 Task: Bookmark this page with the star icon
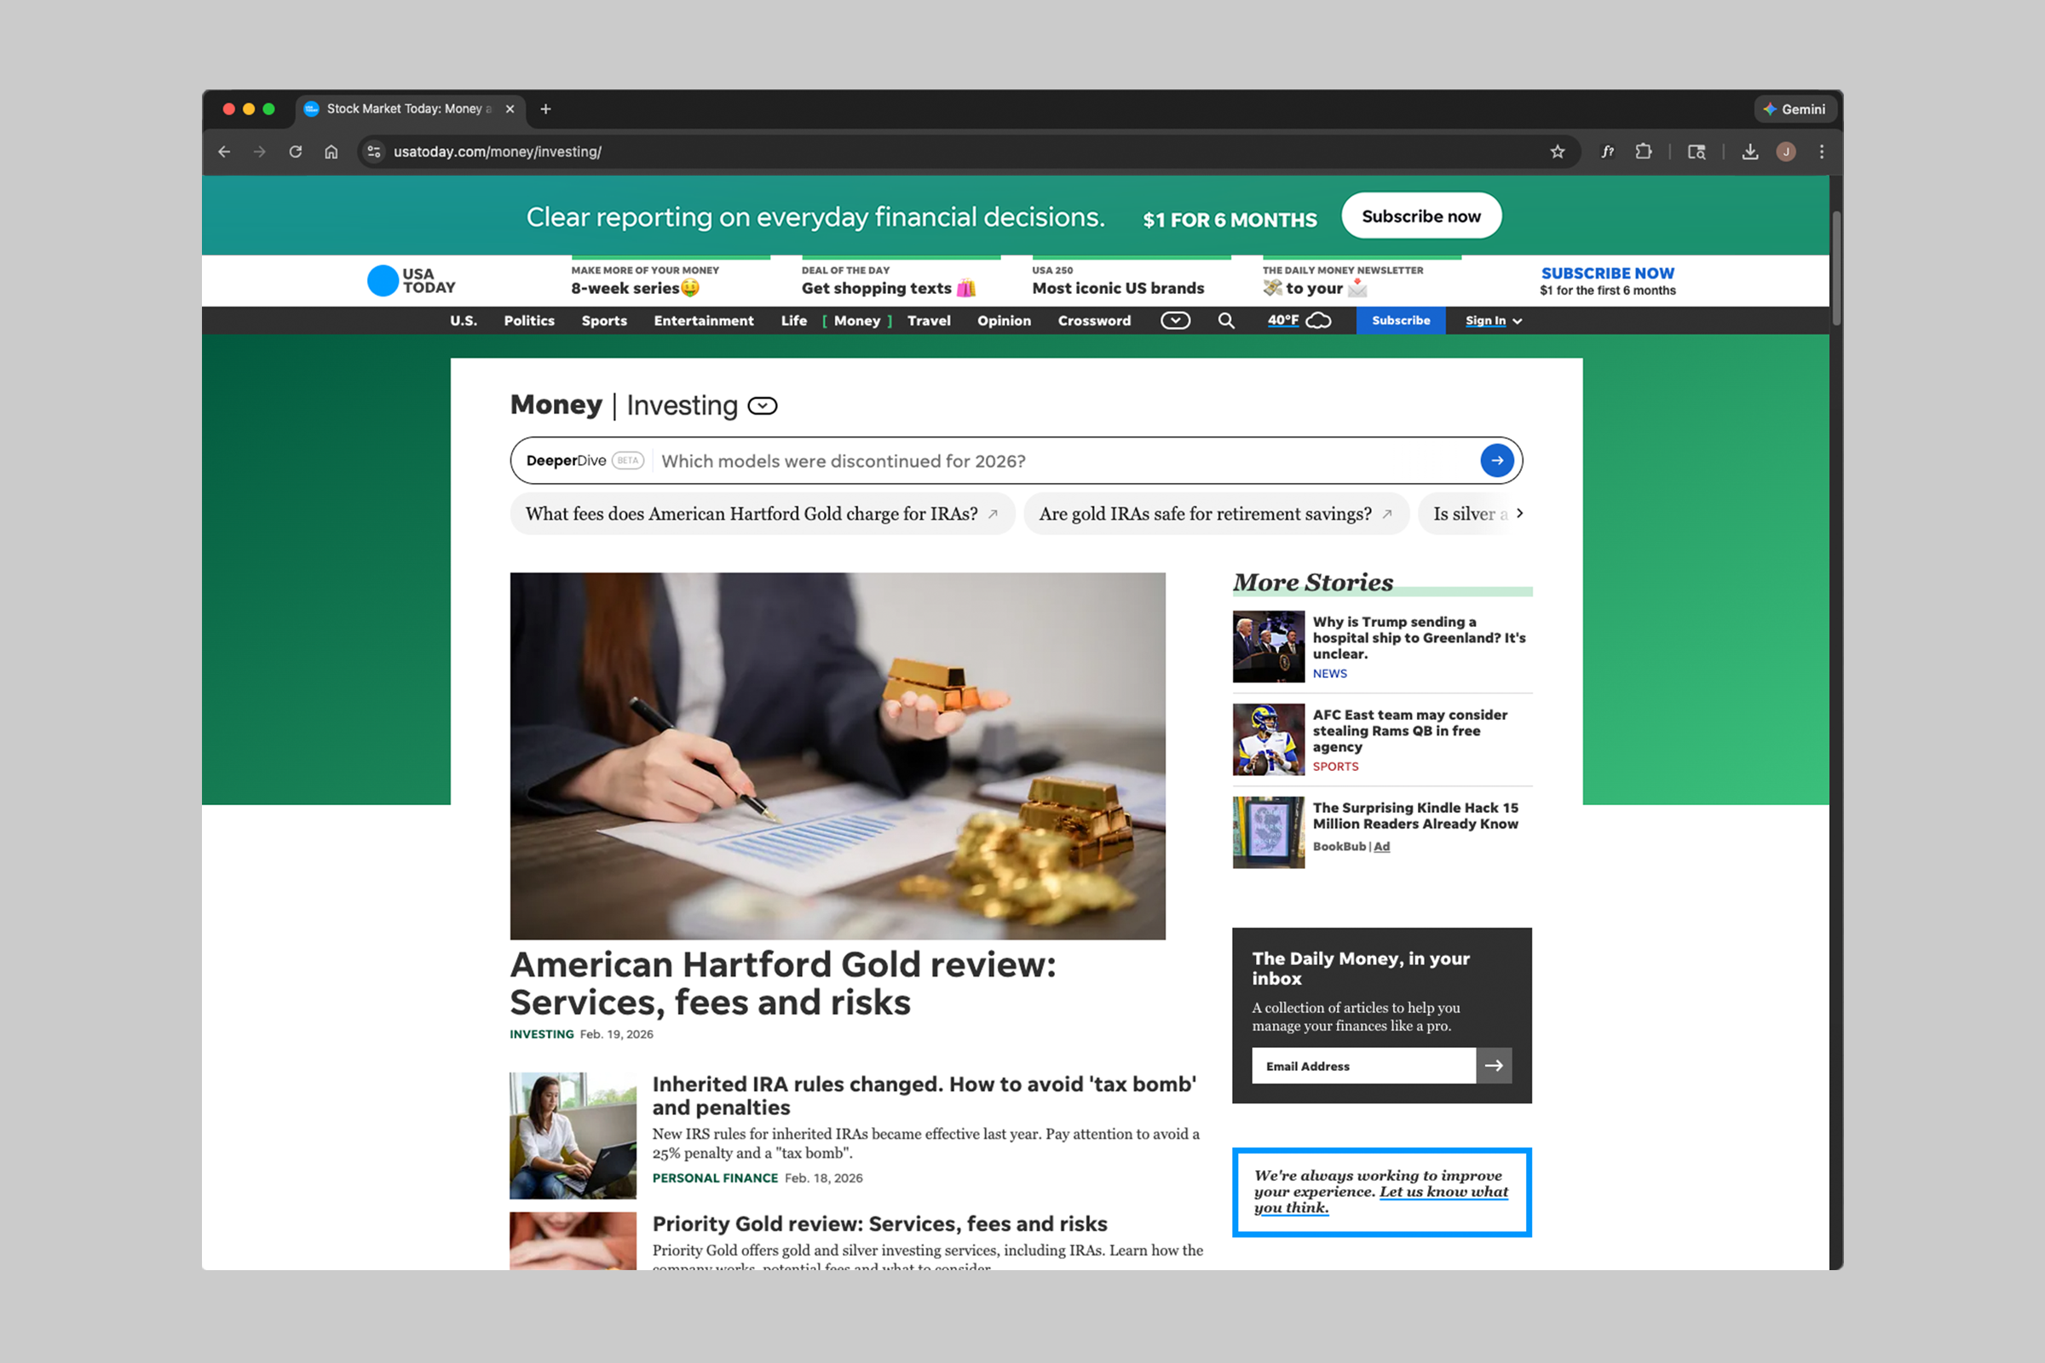click(x=1558, y=152)
